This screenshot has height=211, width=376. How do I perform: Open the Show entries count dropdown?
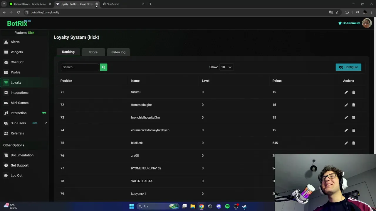226,67
